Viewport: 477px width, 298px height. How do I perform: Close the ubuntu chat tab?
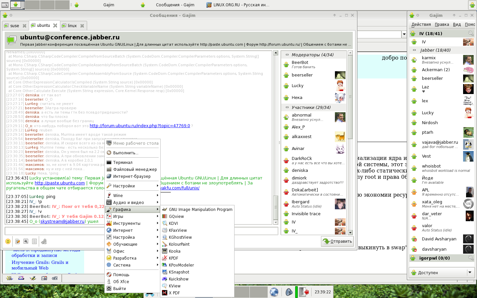coord(55,25)
